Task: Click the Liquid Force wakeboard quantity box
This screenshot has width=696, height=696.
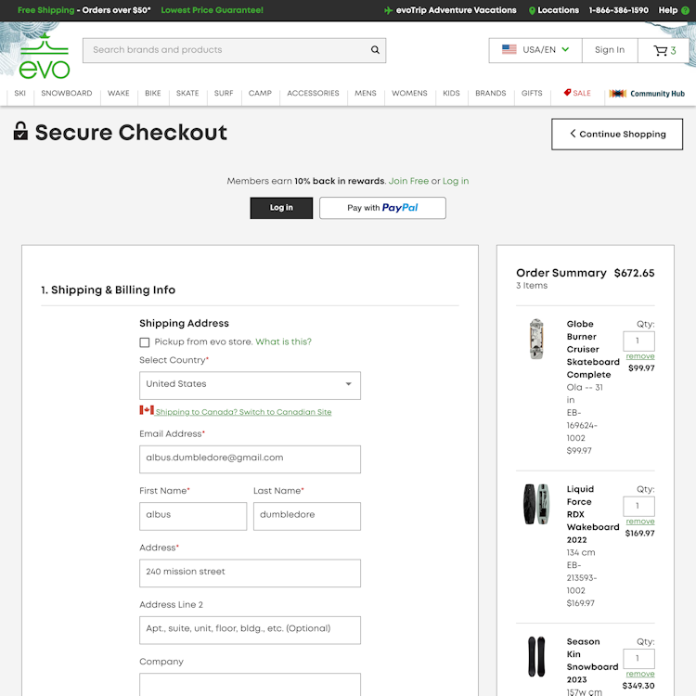Action: (x=638, y=507)
